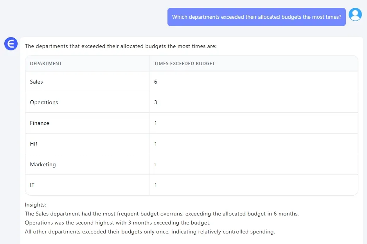Click the value 6 in the Sales row
The image size is (367, 244).
pyautogui.click(x=156, y=82)
